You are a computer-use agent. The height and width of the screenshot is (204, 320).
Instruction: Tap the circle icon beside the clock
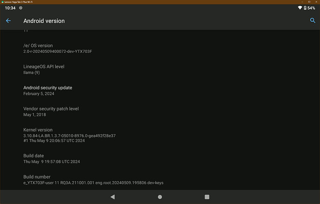pos(20,8)
